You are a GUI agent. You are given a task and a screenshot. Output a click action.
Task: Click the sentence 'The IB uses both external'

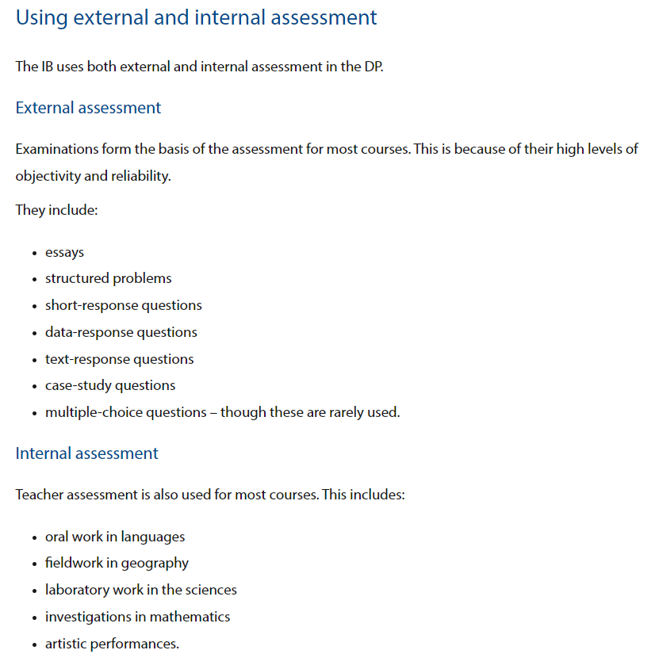click(199, 67)
